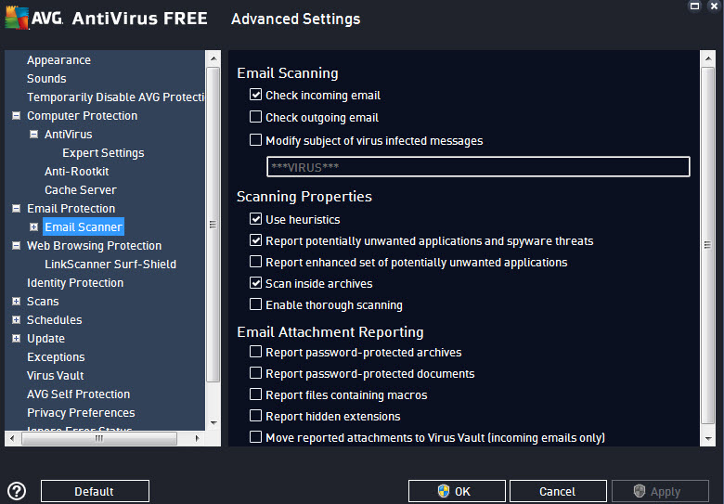Open Exceptions settings

[x=56, y=357]
